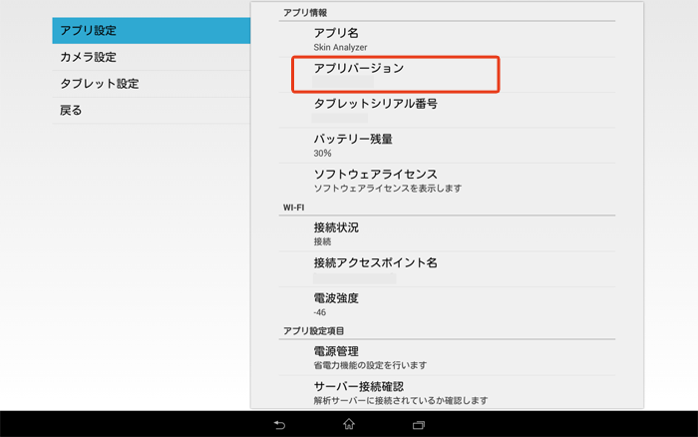Select the アプリ設定 menu item
This screenshot has height=437, width=698.
(150, 31)
